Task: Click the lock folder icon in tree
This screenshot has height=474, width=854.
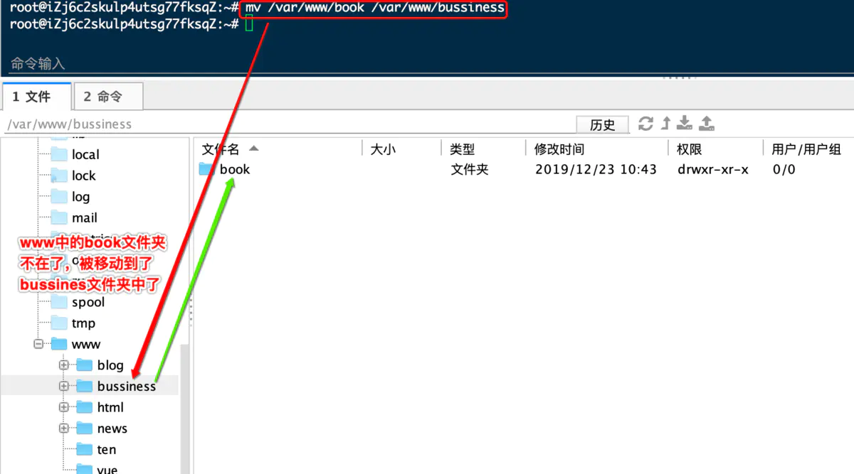Action: click(x=59, y=176)
